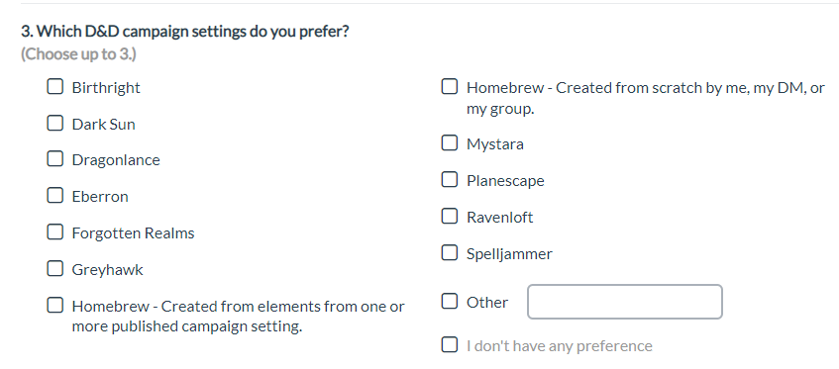Check the Spelljammer checkbox
Image resolution: width=839 pixels, height=369 pixels.
click(x=450, y=252)
